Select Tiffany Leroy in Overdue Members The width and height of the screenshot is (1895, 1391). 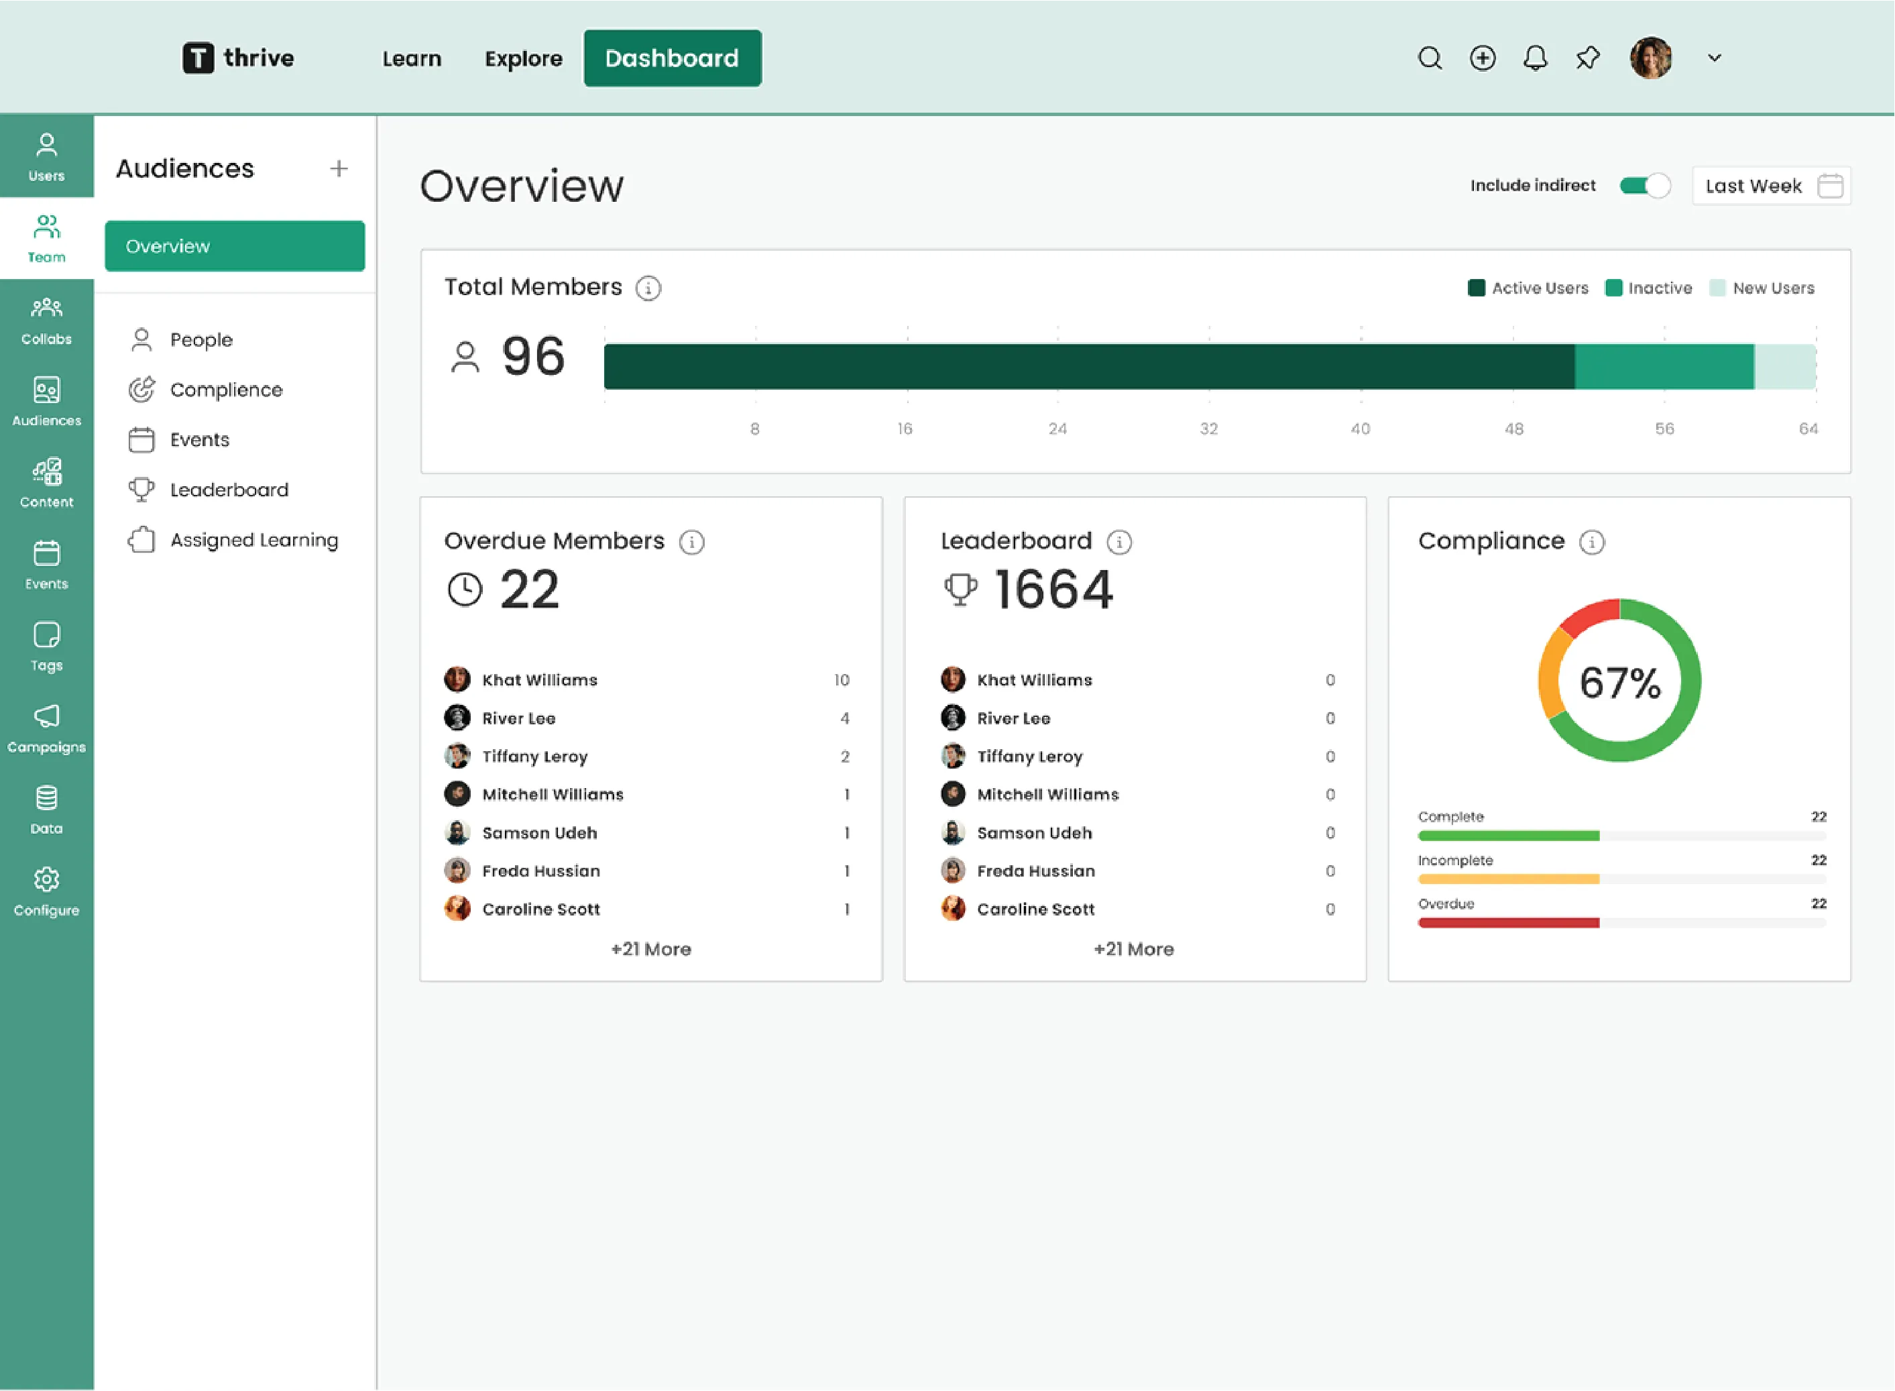(x=646, y=756)
